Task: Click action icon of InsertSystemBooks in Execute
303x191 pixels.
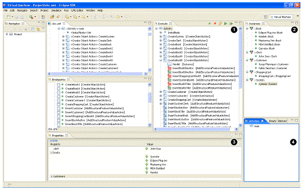Action: [169, 80]
